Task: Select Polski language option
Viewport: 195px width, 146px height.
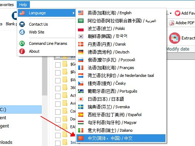Action: coord(121,28)
